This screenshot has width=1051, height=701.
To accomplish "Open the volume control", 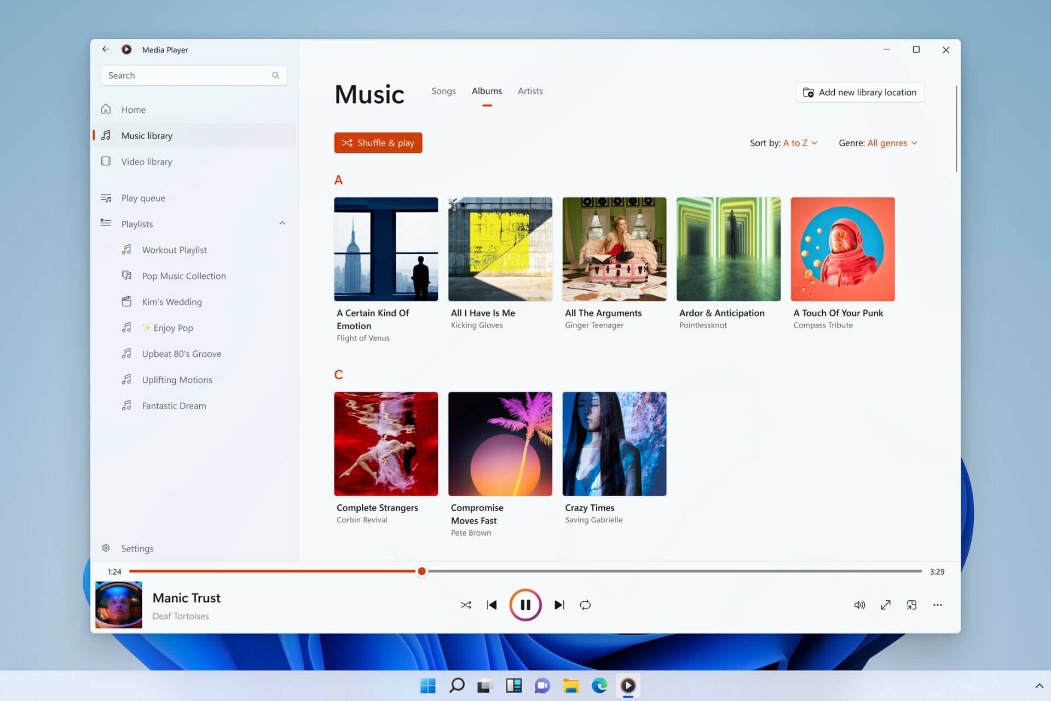I will pyautogui.click(x=859, y=605).
